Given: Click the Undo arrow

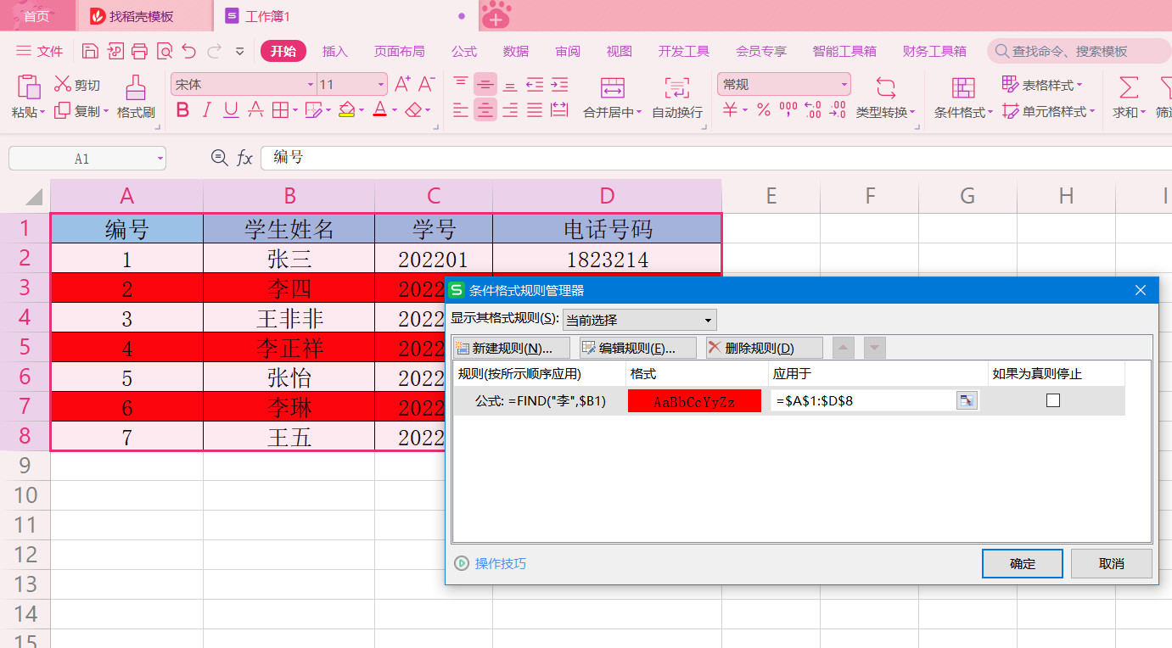Looking at the screenshot, I should click(188, 51).
